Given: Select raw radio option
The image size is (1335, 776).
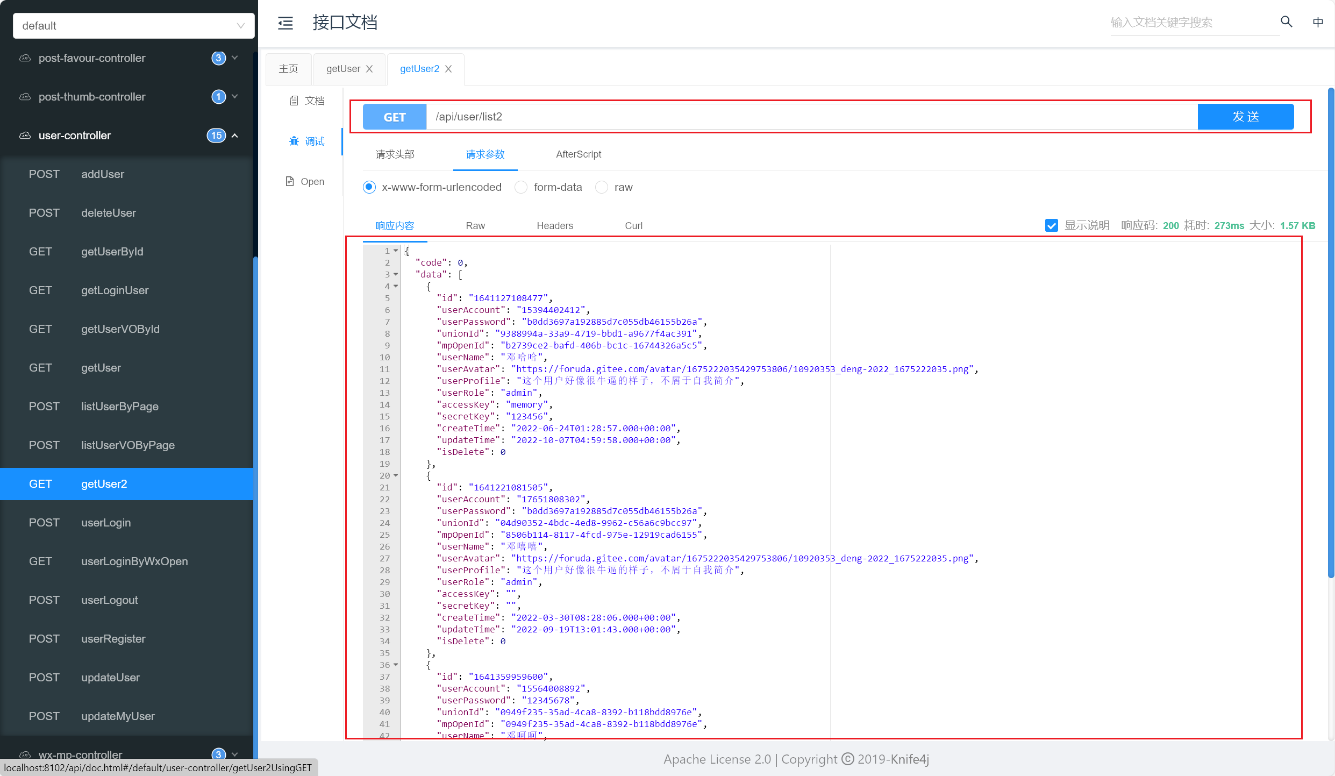Looking at the screenshot, I should tap(602, 187).
